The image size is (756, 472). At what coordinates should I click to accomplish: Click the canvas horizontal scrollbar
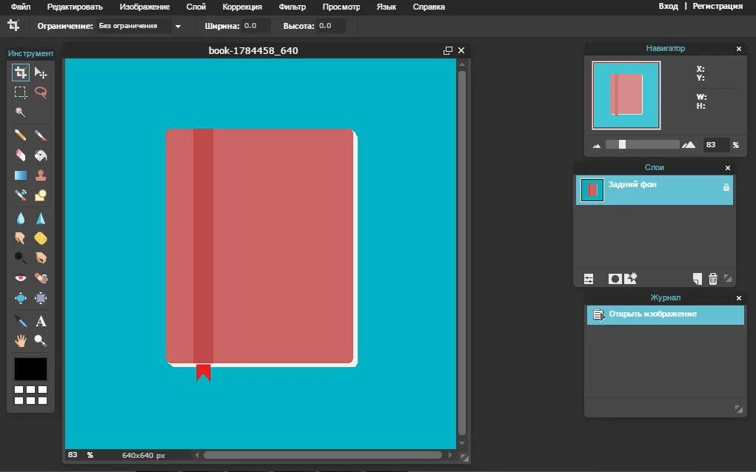click(323, 455)
